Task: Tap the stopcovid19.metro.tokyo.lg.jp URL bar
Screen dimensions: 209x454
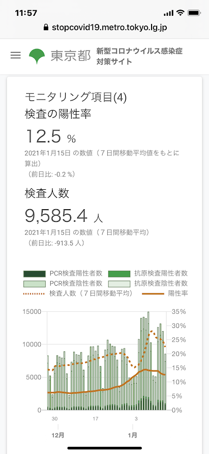Action: [105, 28]
